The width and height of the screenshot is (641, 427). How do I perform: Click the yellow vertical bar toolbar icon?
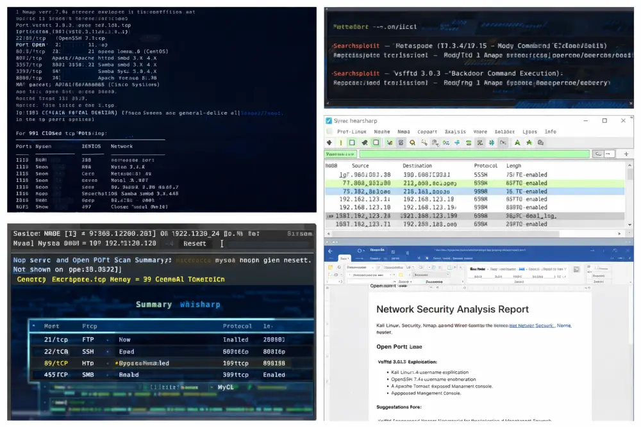[341, 143]
